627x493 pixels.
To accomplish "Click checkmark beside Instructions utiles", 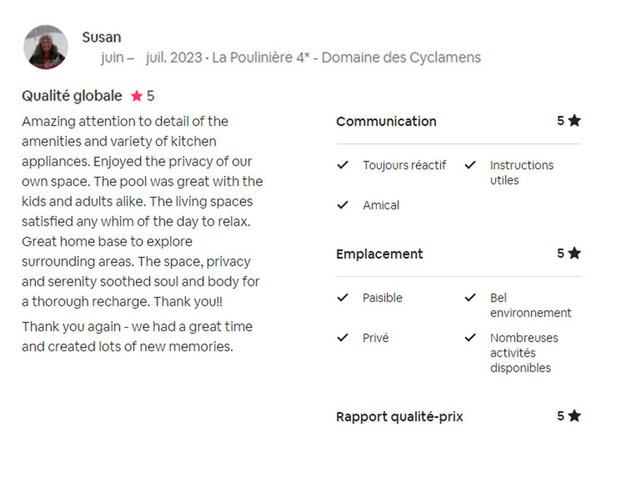I will click(x=470, y=165).
